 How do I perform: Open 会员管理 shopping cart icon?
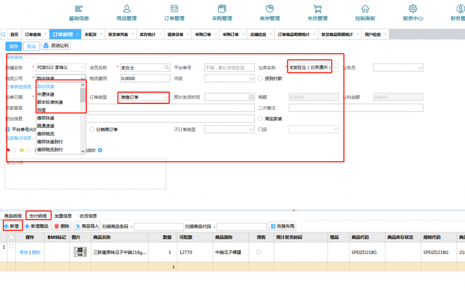[x=317, y=12]
